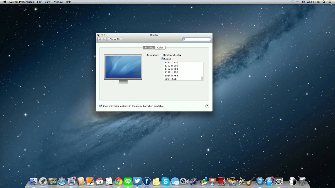Image resolution: width=335 pixels, height=188 pixels.
Task: Open Trash in the Dock
Action: [x=302, y=181]
